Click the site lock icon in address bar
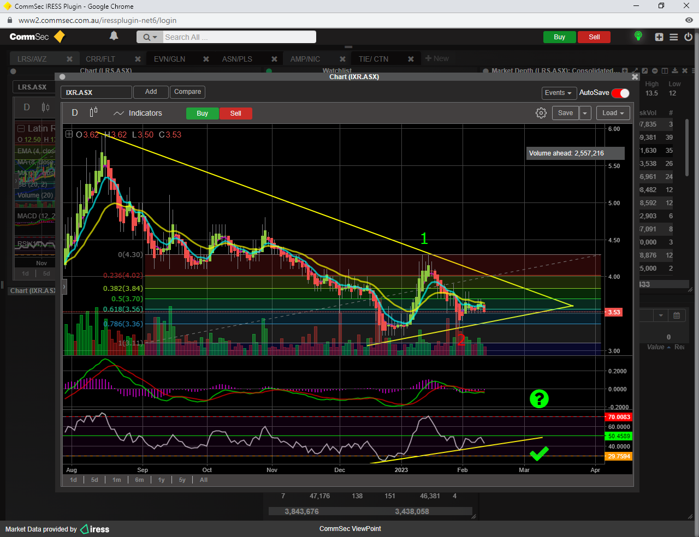Image resolution: width=699 pixels, height=537 pixels. click(x=10, y=20)
